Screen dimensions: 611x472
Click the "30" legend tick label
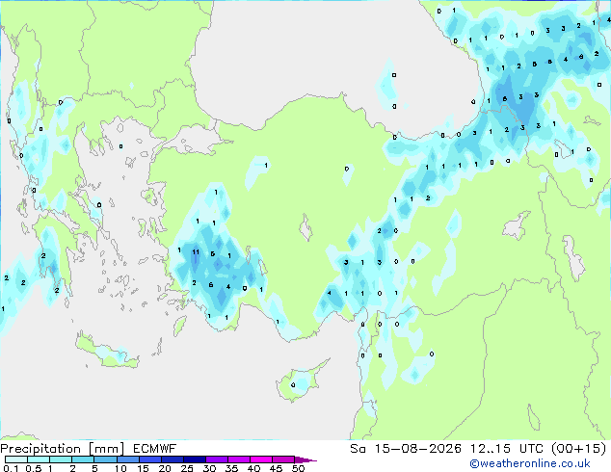pyautogui.click(x=209, y=468)
